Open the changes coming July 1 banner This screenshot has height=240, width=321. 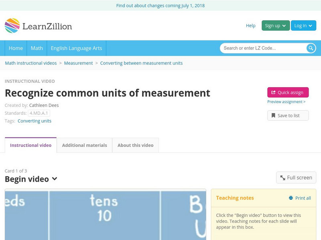point(160,5)
